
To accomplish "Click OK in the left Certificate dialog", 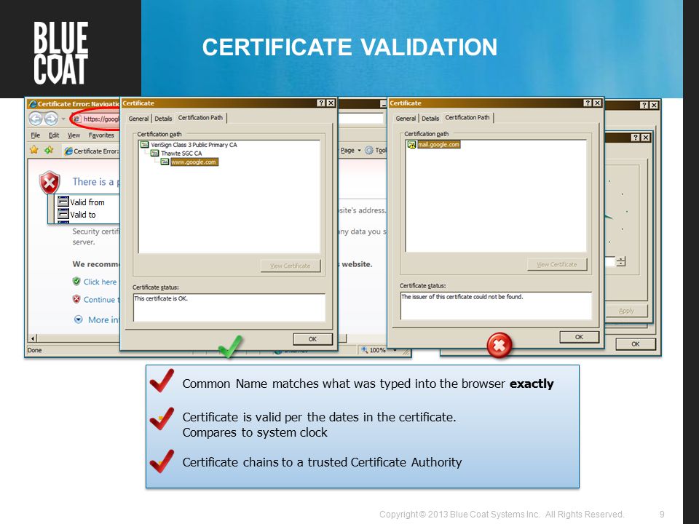I will [312, 339].
